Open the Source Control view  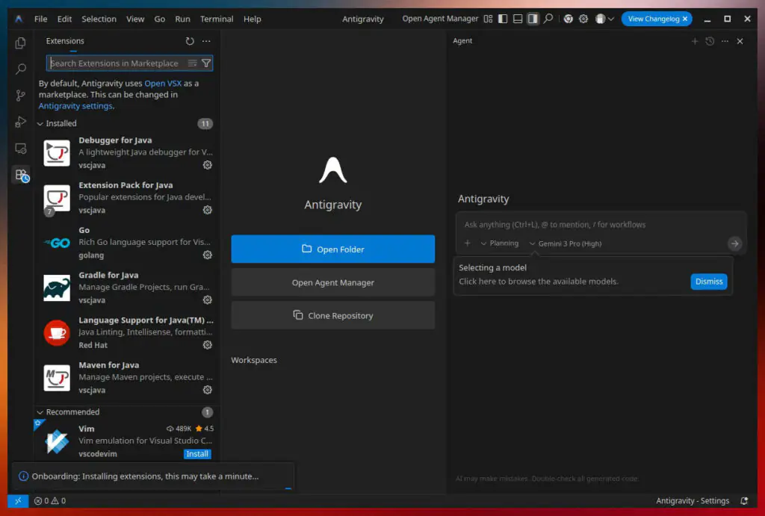21,96
